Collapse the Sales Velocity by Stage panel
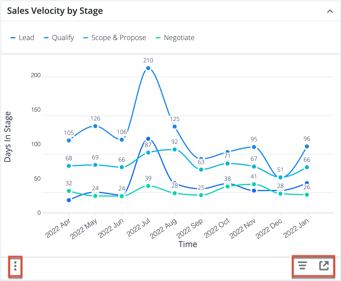The width and height of the screenshot is (341, 281). click(330, 11)
